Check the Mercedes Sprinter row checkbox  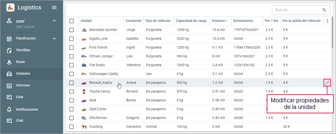point(71,30)
